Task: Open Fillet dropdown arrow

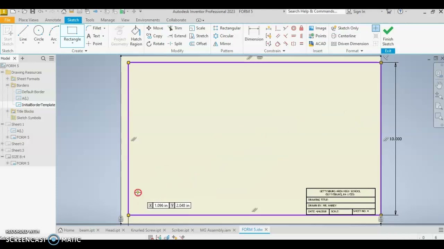Action: (x=104, y=28)
